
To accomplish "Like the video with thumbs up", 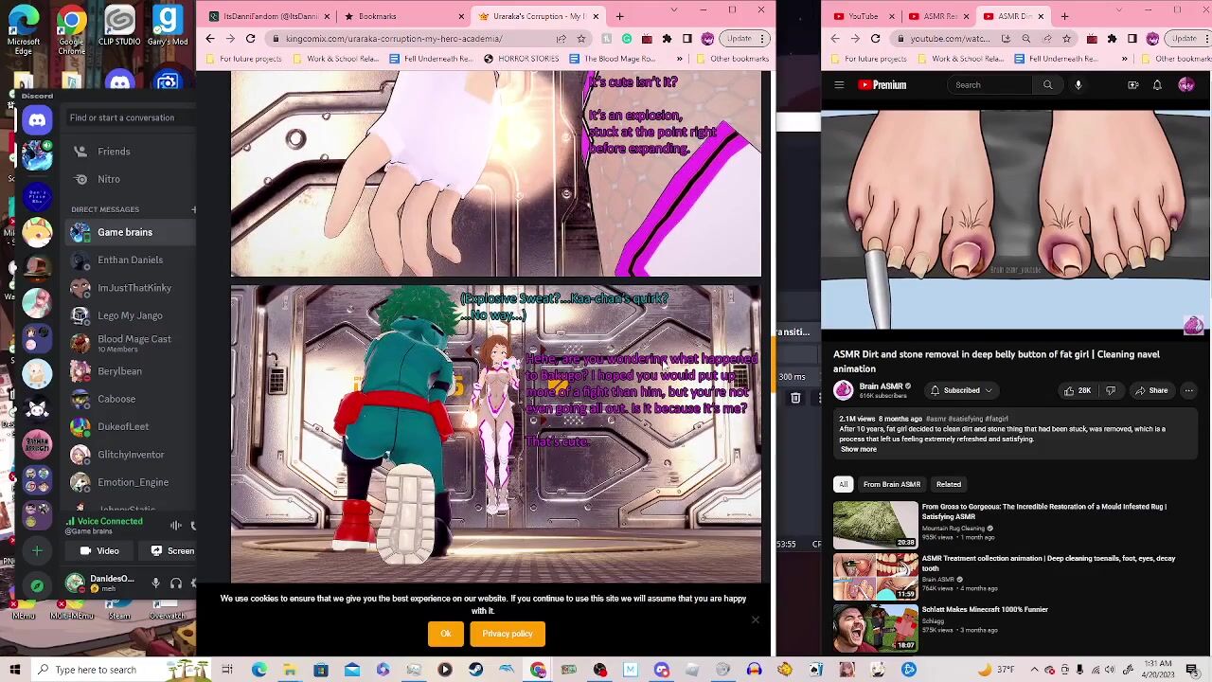I will coord(1077,390).
